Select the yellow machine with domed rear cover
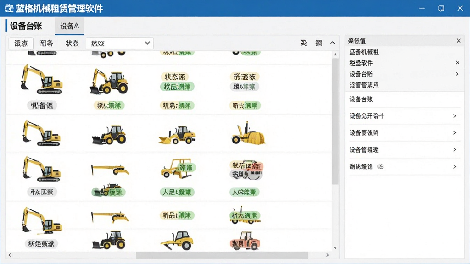 (248, 134)
